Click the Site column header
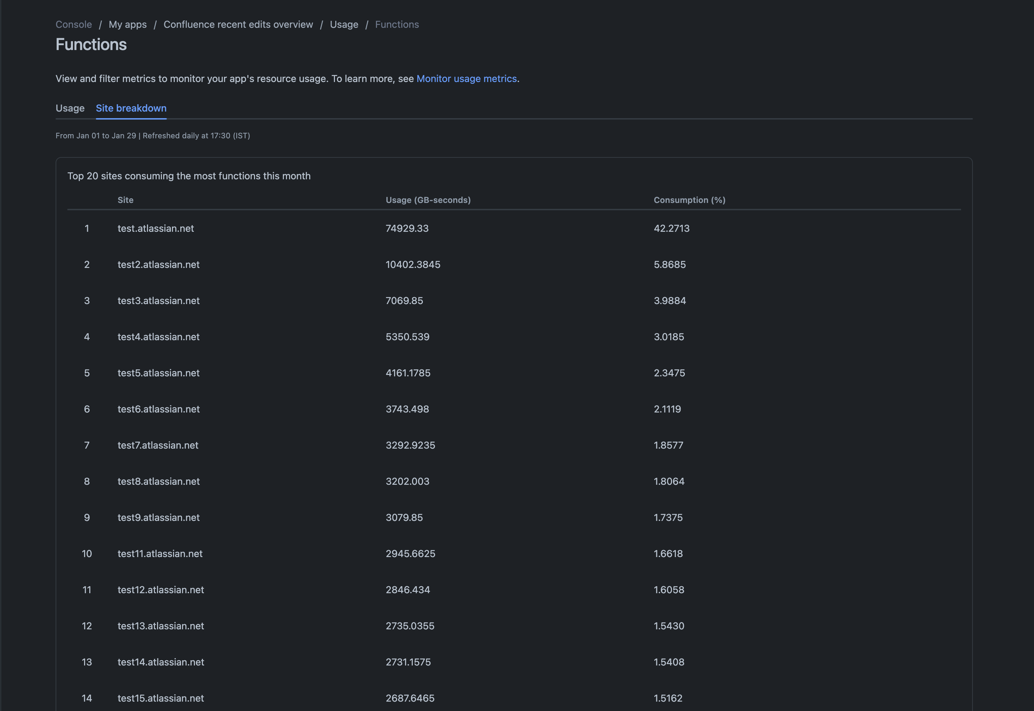Screen dimensions: 1034x711 click(x=125, y=200)
